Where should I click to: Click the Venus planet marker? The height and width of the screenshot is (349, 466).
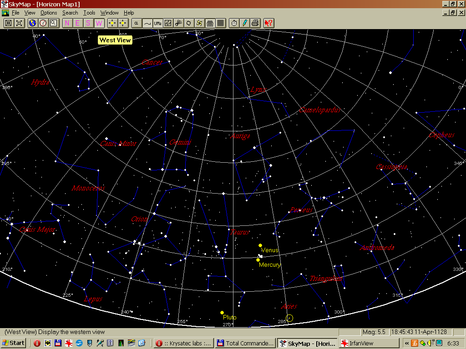click(260, 245)
